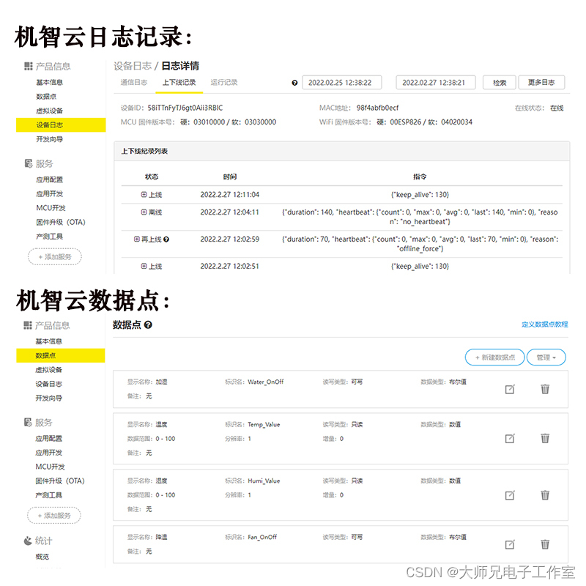The image size is (586, 586).
Task: Edit the Temp_Value data point
Action: pos(510,438)
